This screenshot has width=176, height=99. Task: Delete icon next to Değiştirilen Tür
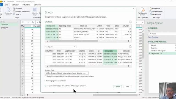click(150, 53)
